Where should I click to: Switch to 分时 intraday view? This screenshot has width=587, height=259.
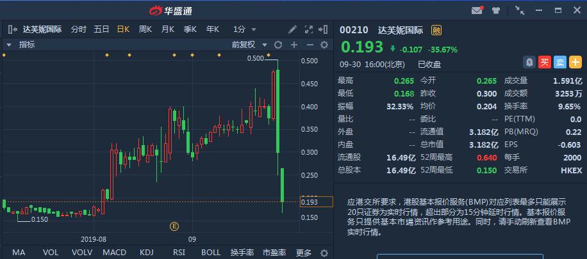point(79,29)
